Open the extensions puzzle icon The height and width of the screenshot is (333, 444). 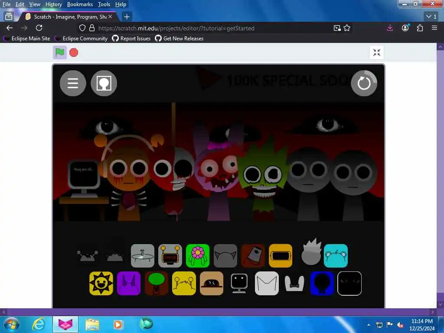pos(420,28)
